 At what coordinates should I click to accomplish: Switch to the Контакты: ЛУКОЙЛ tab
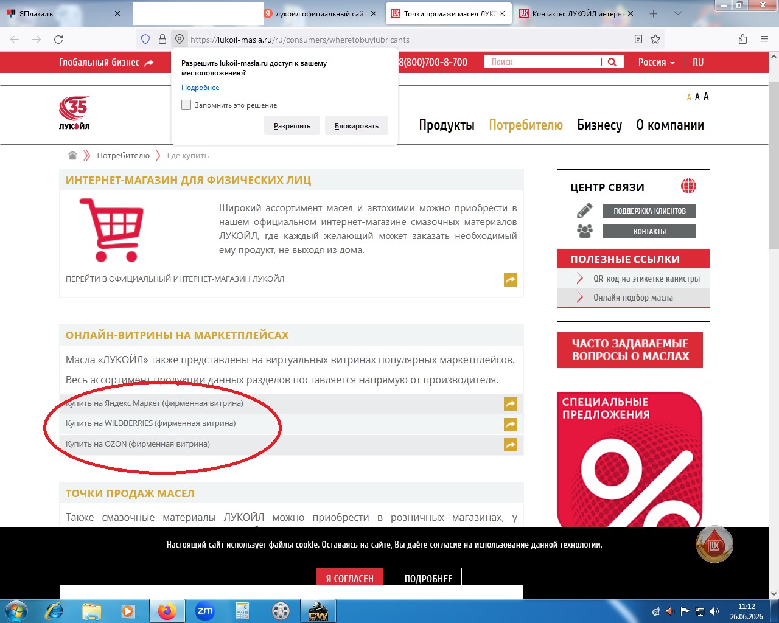coord(576,13)
